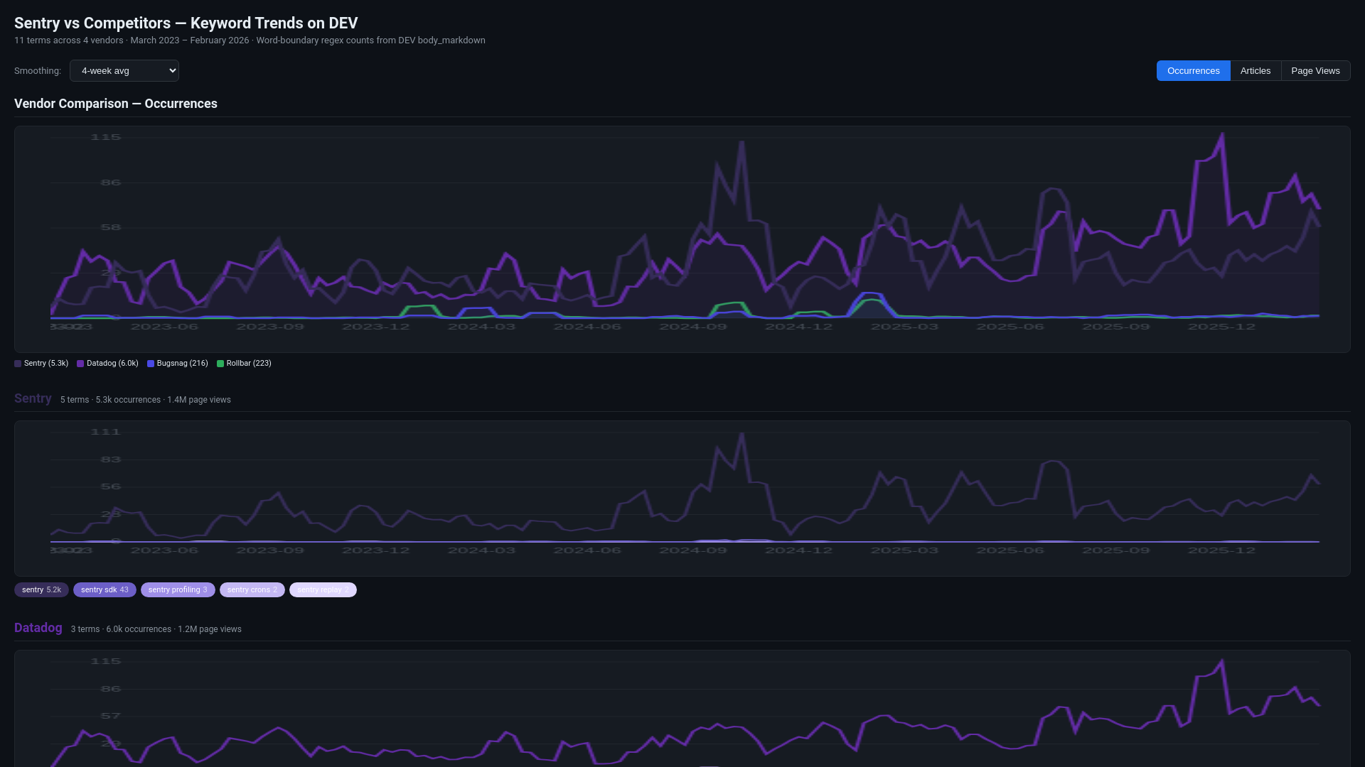Click the Bugsnag legend color swatch
Image resolution: width=1365 pixels, height=767 pixels.
151,364
